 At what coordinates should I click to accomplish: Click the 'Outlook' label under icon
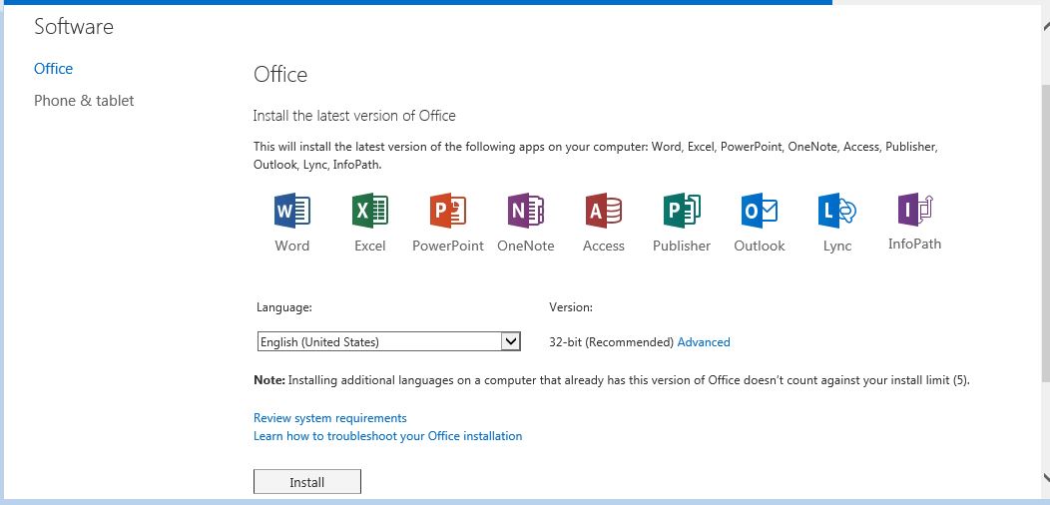(760, 246)
